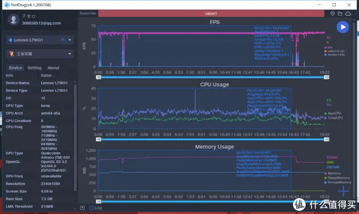Select the OS row value 10

point(43,98)
